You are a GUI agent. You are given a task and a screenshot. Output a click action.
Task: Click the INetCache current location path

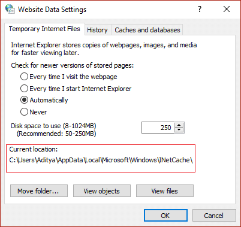(x=101, y=160)
